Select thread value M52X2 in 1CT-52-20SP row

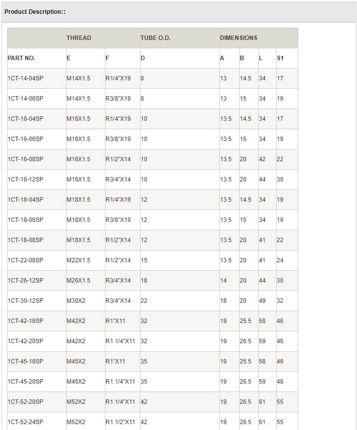pos(76,402)
